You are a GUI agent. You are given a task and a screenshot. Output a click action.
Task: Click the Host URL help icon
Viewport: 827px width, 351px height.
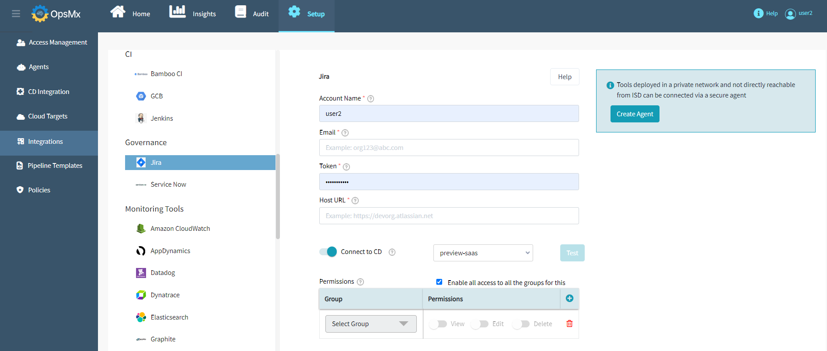[x=355, y=201]
